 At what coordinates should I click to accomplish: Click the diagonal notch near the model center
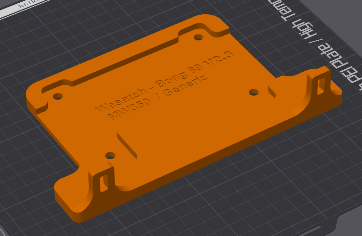tap(127, 146)
